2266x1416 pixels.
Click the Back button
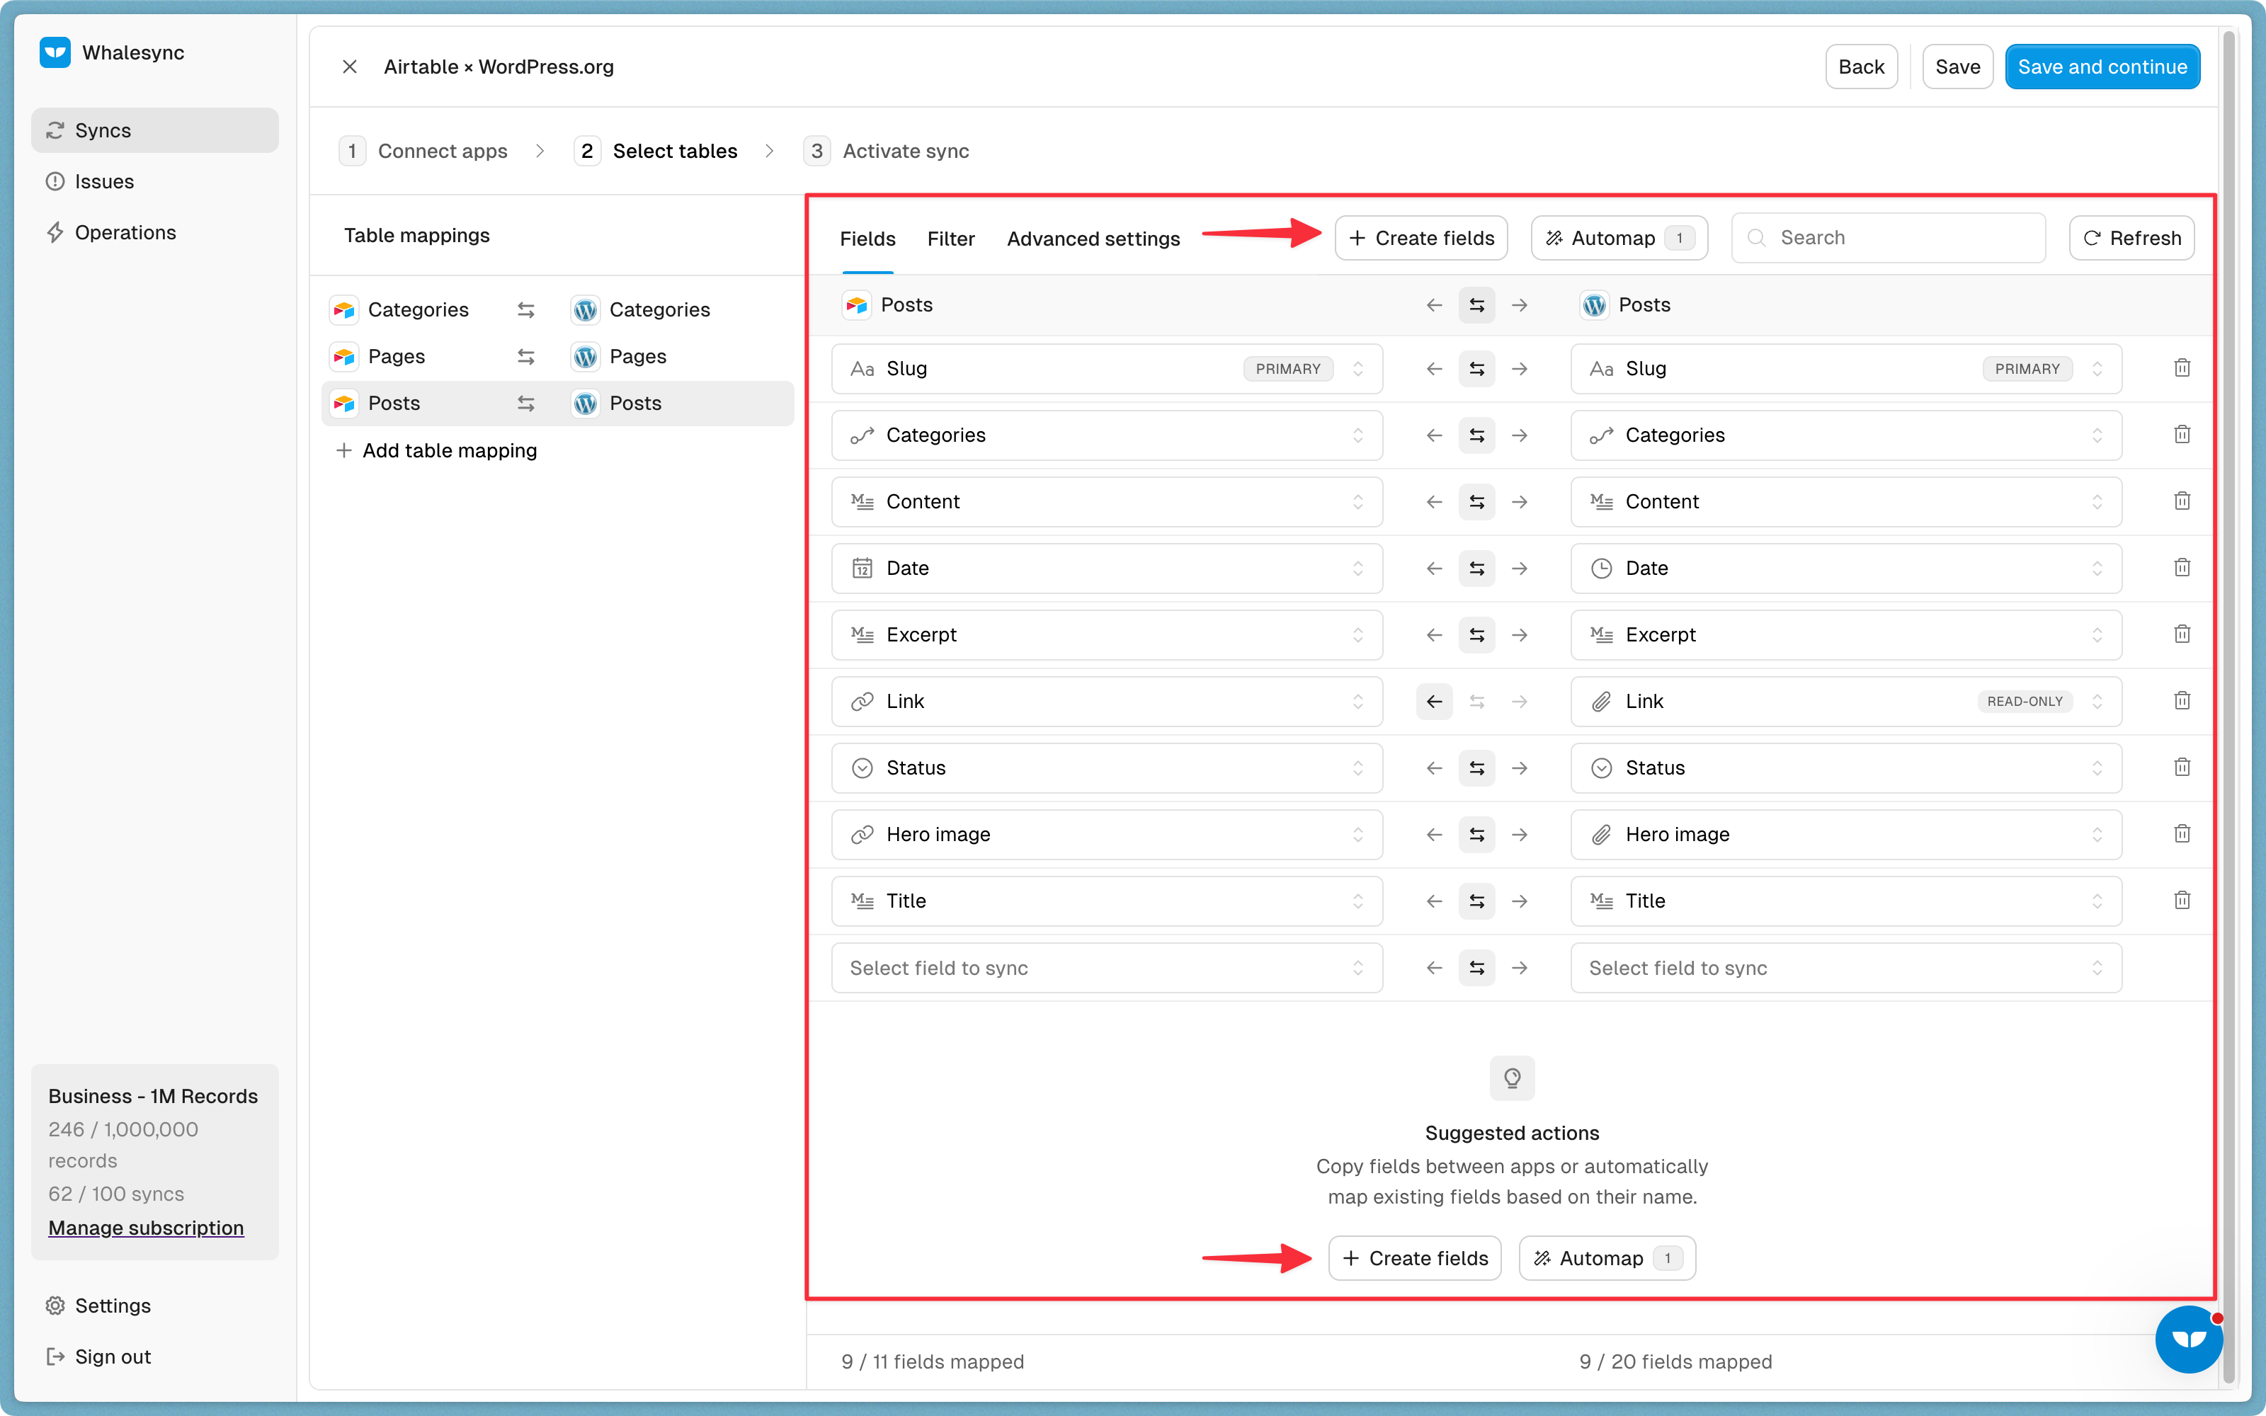1860,67
